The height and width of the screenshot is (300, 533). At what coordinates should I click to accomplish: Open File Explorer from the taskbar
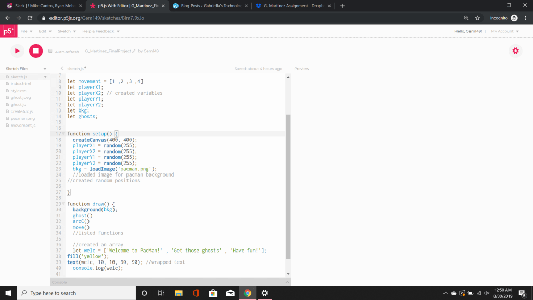tap(179, 293)
